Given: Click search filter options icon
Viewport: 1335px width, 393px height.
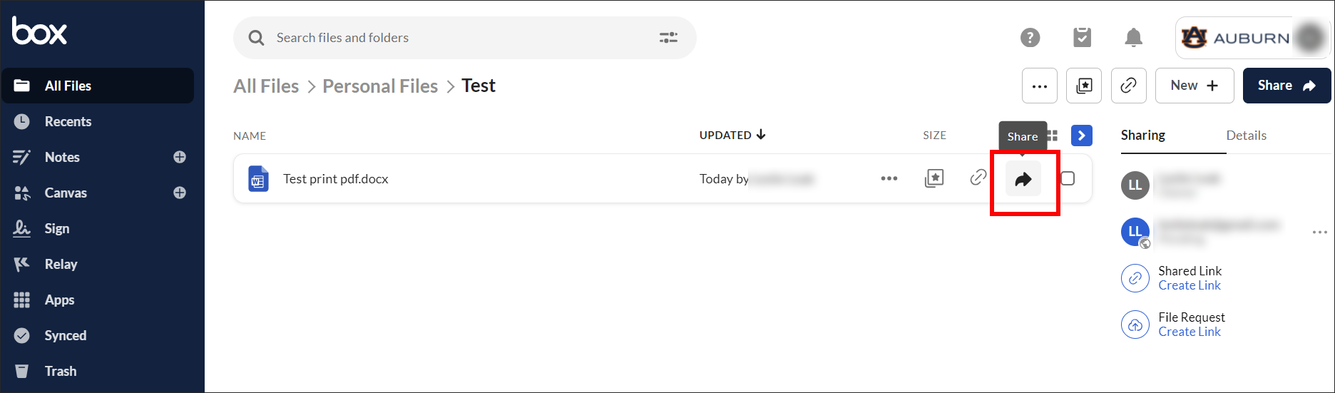Looking at the screenshot, I should click(x=668, y=38).
